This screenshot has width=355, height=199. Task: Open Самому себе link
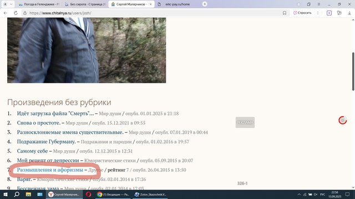32,151
